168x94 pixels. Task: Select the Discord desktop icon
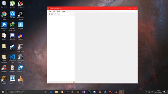click(12, 37)
